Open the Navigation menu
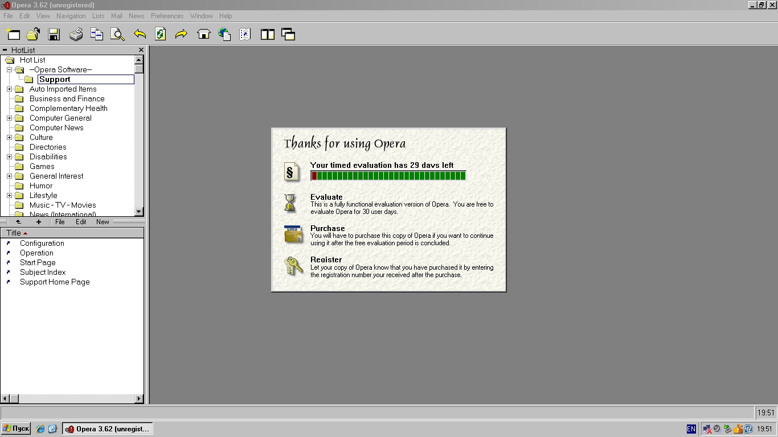 (x=71, y=16)
